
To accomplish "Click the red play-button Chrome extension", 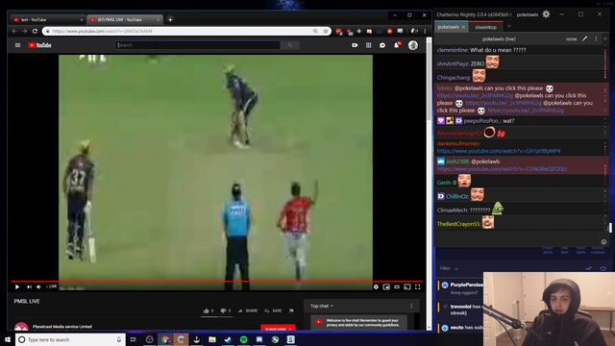I will (x=389, y=31).
